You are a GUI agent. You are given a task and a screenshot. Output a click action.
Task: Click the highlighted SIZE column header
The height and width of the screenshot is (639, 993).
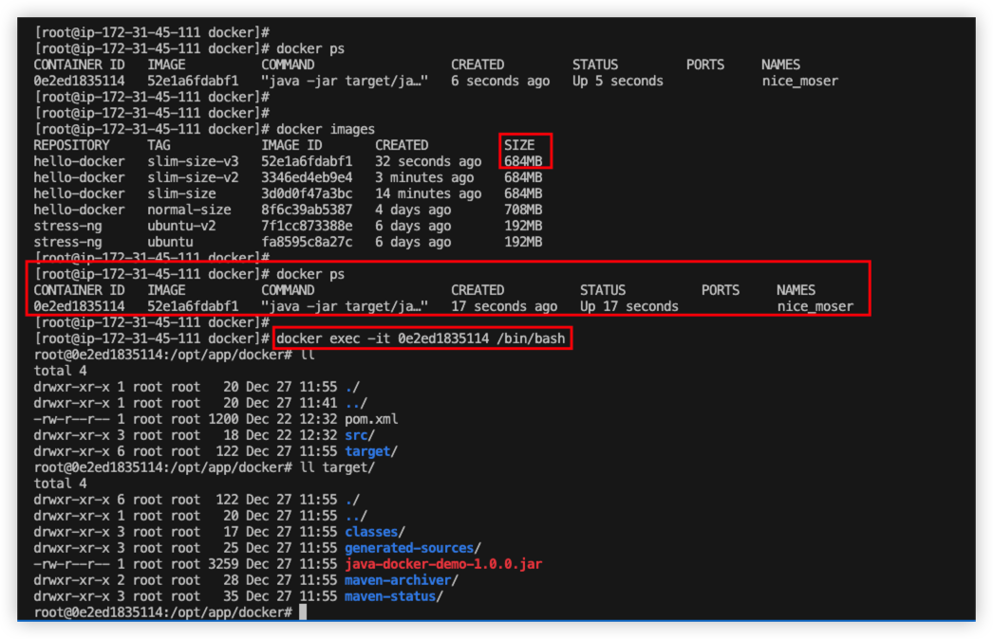519,145
